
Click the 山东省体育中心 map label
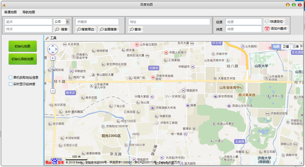click(x=231, y=88)
